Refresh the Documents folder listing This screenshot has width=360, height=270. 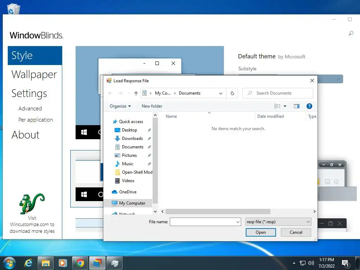[x=232, y=93]
